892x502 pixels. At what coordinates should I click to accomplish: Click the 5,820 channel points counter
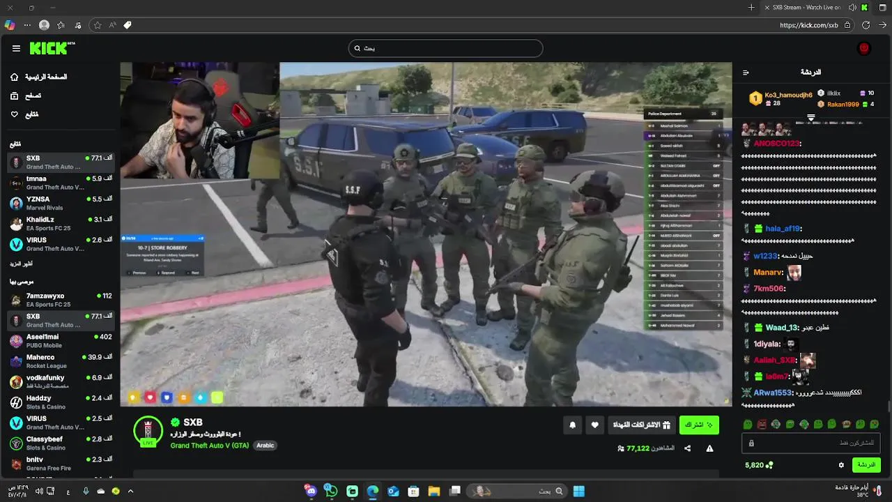(x=759, y=465)
